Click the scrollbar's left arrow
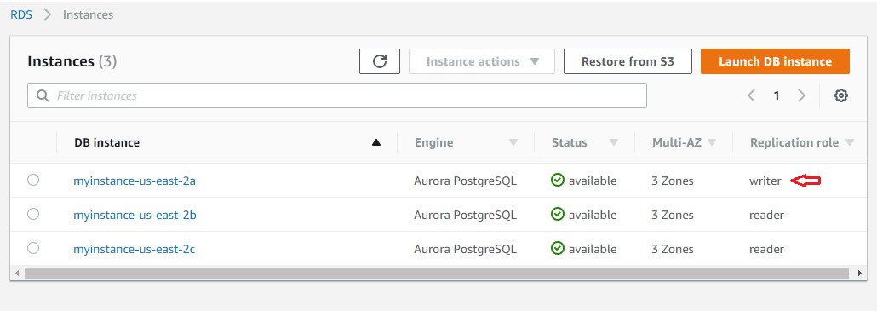The image size is (877, 311). 17,273
